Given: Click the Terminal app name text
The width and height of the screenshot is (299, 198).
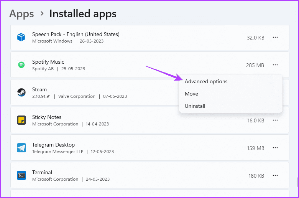Looking at the screenshot, I should (42, 172).
